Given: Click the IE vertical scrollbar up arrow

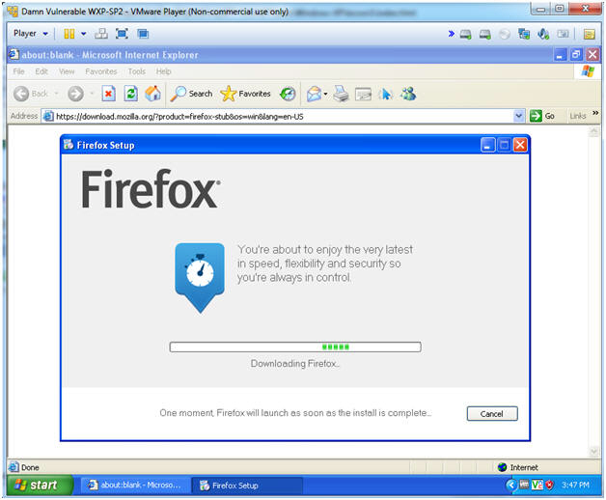Looking at the screenshot, I should (x=593, y=132).
